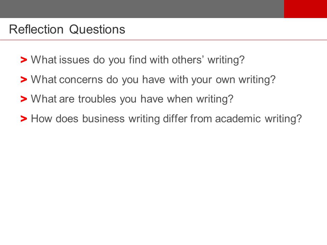
Task: Click the red arrow bullet before 'What concerns'
Action: click(x=24, y=80)
